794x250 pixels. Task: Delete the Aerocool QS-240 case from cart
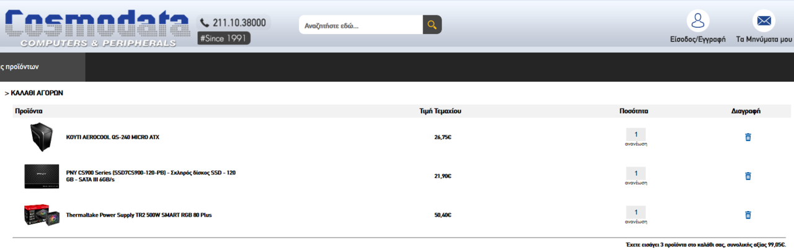pyautogui.click(x=747, y=137)
